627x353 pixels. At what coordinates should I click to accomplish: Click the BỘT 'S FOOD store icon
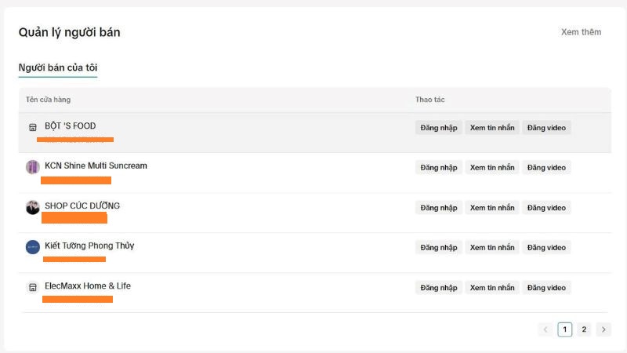[32, 127]
